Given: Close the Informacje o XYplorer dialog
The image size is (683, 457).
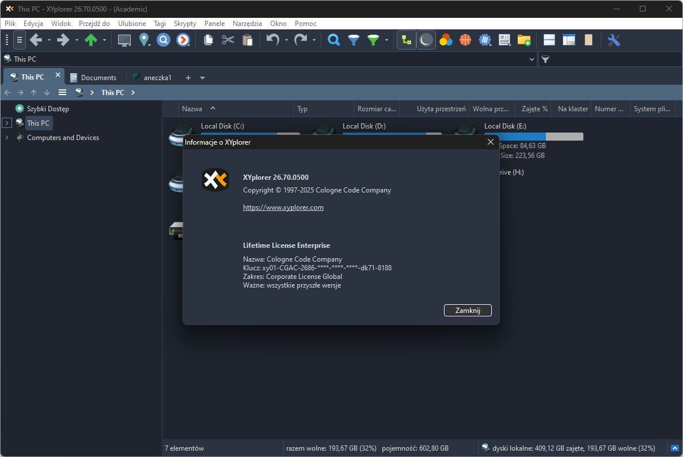Looking at the screenshot, I should pos(491,142).
